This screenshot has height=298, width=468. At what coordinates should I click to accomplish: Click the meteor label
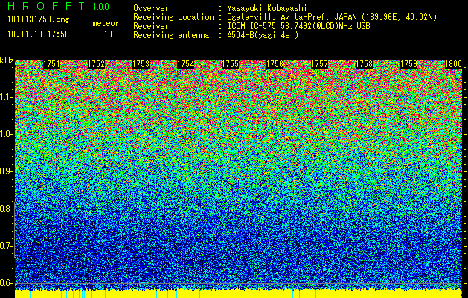click(x=106, y=23)
